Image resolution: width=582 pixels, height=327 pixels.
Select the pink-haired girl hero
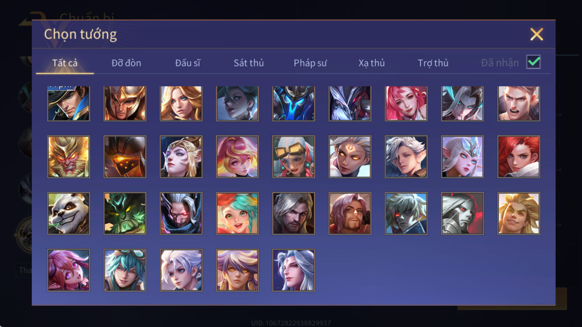[x=406, y=104]
